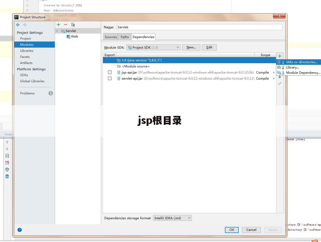Copy the selected module icon
Image resolution: width=321 pixels, height=242 pixels.
[73, 25]
